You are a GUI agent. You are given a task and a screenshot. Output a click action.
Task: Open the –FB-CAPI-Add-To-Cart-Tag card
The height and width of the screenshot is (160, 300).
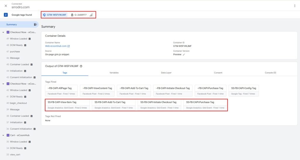pos(134,91)
